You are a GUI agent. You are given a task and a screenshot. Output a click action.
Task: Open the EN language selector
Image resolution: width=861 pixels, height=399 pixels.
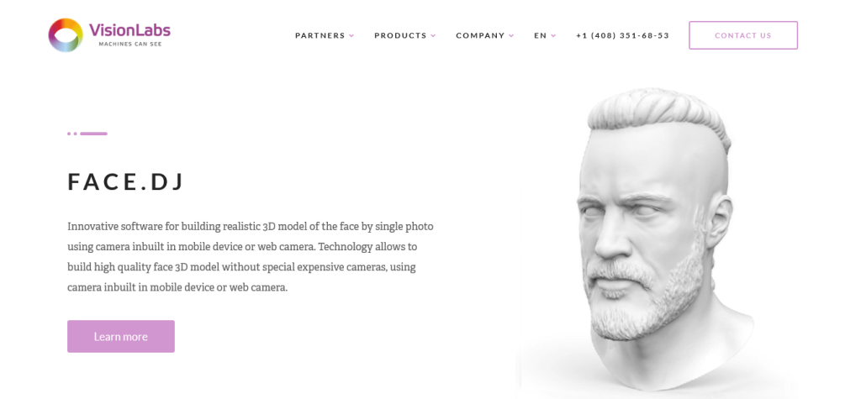(541, 35)
